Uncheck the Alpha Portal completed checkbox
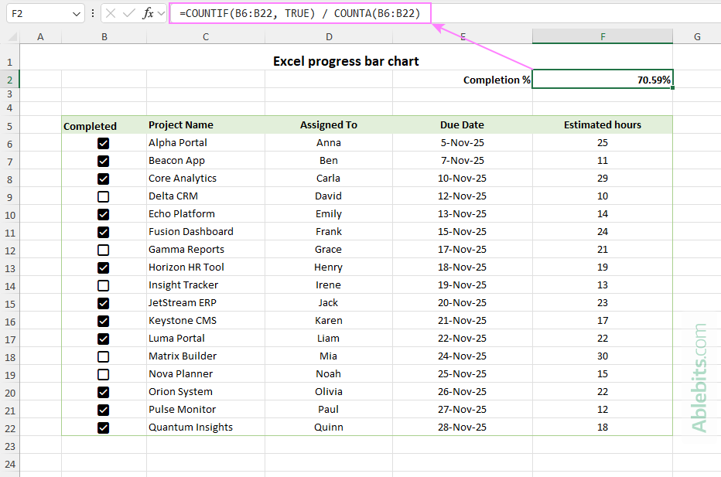 pyautogui.click(x=104, y=143)
